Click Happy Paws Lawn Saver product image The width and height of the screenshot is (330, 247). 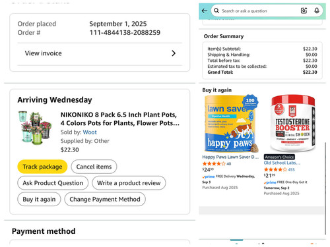[230, 123]
